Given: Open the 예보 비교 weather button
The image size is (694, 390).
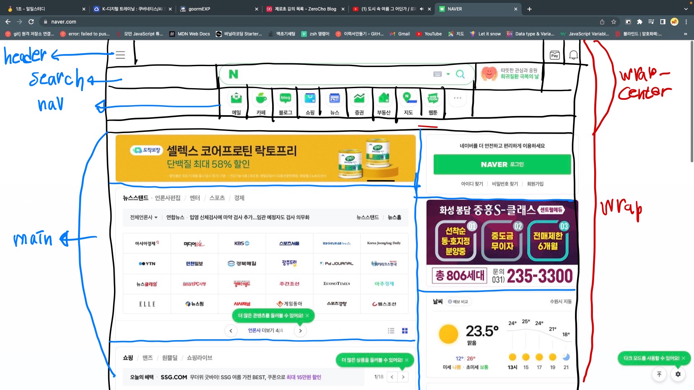Looking at the screenshot, I should point(458,301).
